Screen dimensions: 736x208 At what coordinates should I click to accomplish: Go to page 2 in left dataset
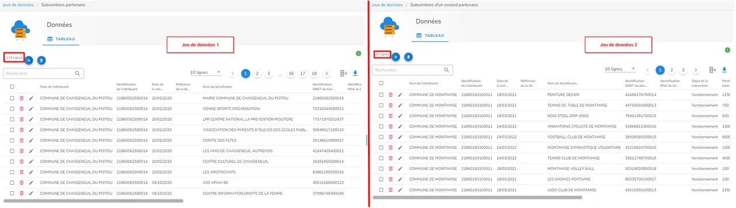(257, 74)
